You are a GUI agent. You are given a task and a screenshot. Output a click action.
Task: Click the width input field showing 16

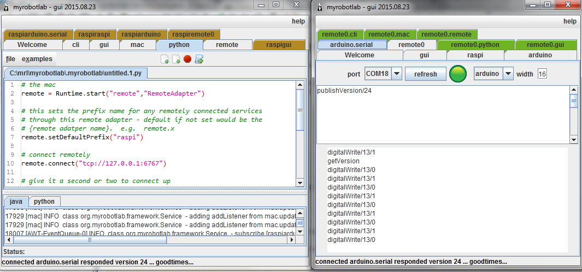(542, 74)
